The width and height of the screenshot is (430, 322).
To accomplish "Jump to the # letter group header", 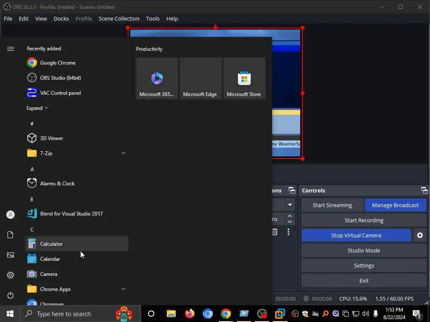I will click(32, 124).
